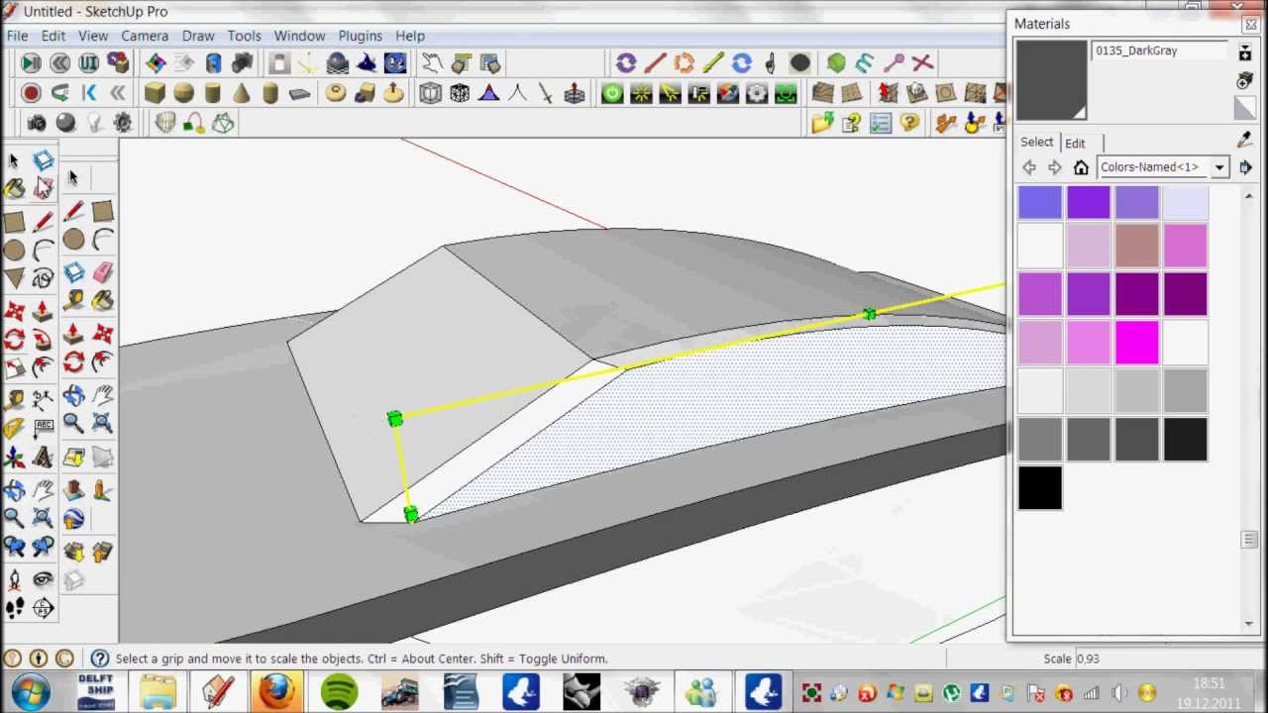Screen dimensions: 1268x713
Task: Switch to the Edit tab in Materials
Action: tap(1075, 143)
